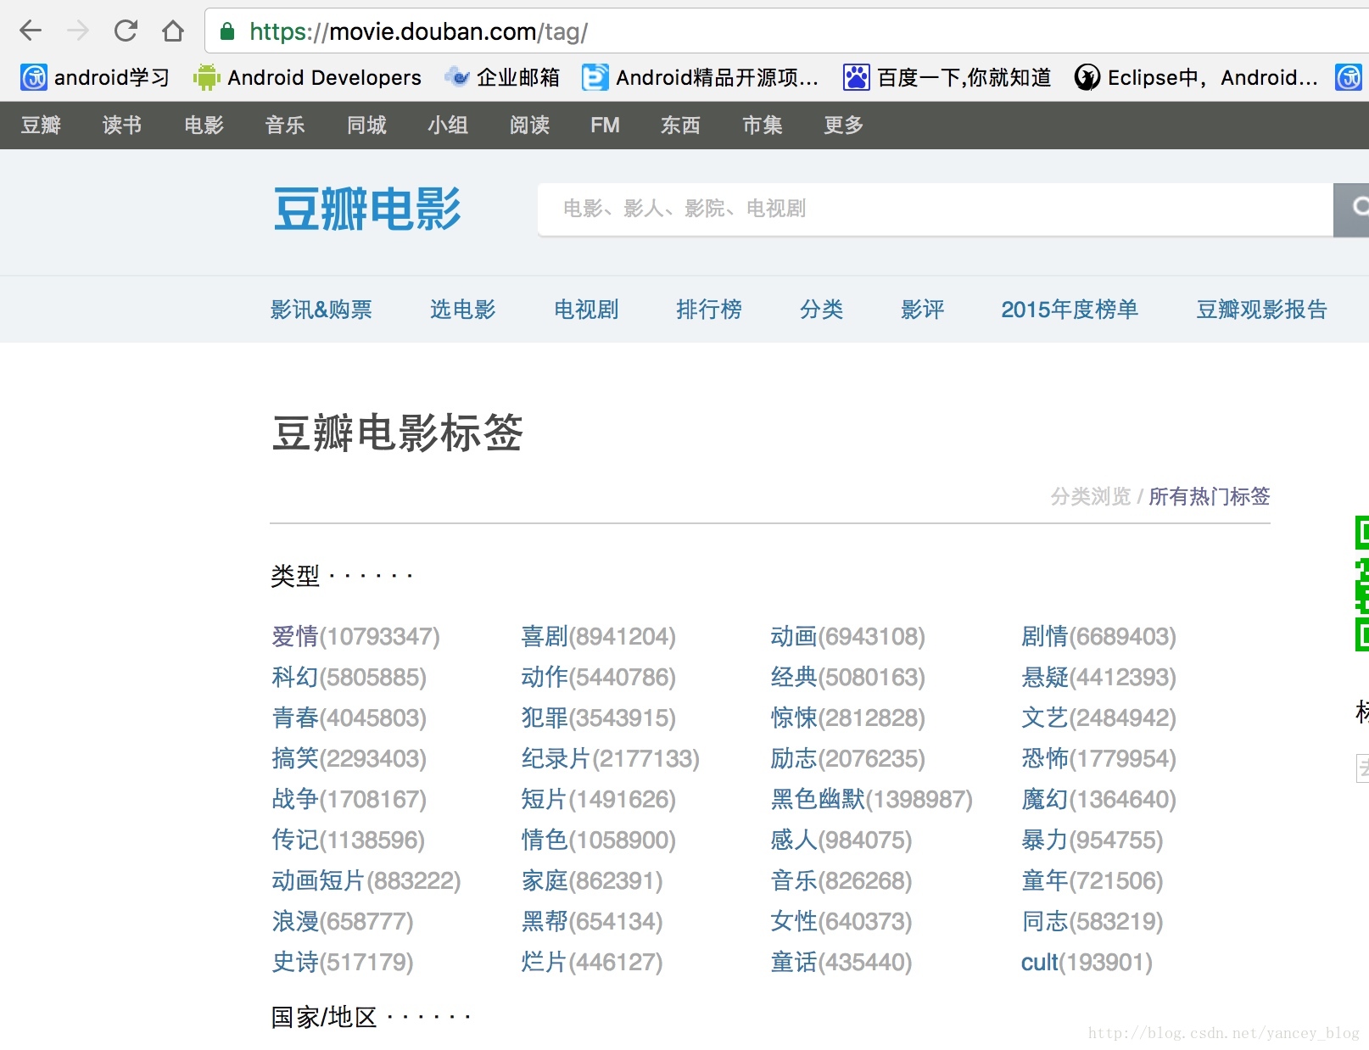Click the 豆瓣电影 logo
The height and width of the screenshot is (1050, 1369).
(x=367, y=209)
